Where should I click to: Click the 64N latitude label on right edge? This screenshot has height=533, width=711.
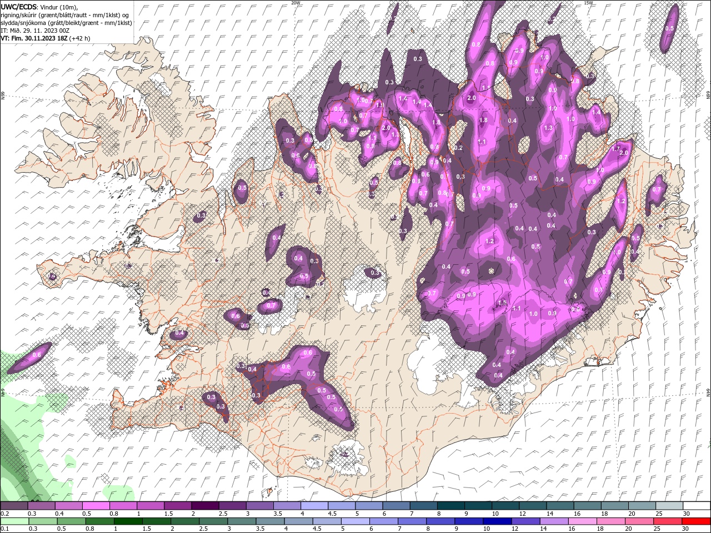point(708,391)
